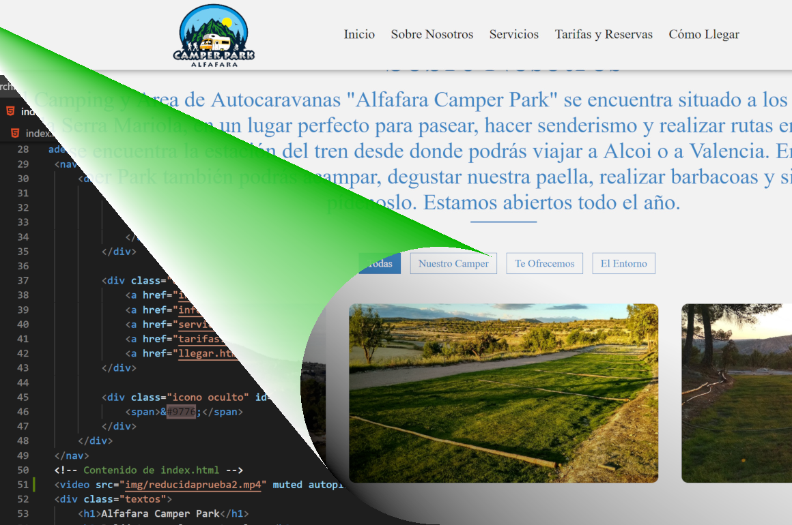Click the Camper Park Alfafara logo
Image resolution: width=792 pixels, height=525 pixels.
[x=214, y=35]
